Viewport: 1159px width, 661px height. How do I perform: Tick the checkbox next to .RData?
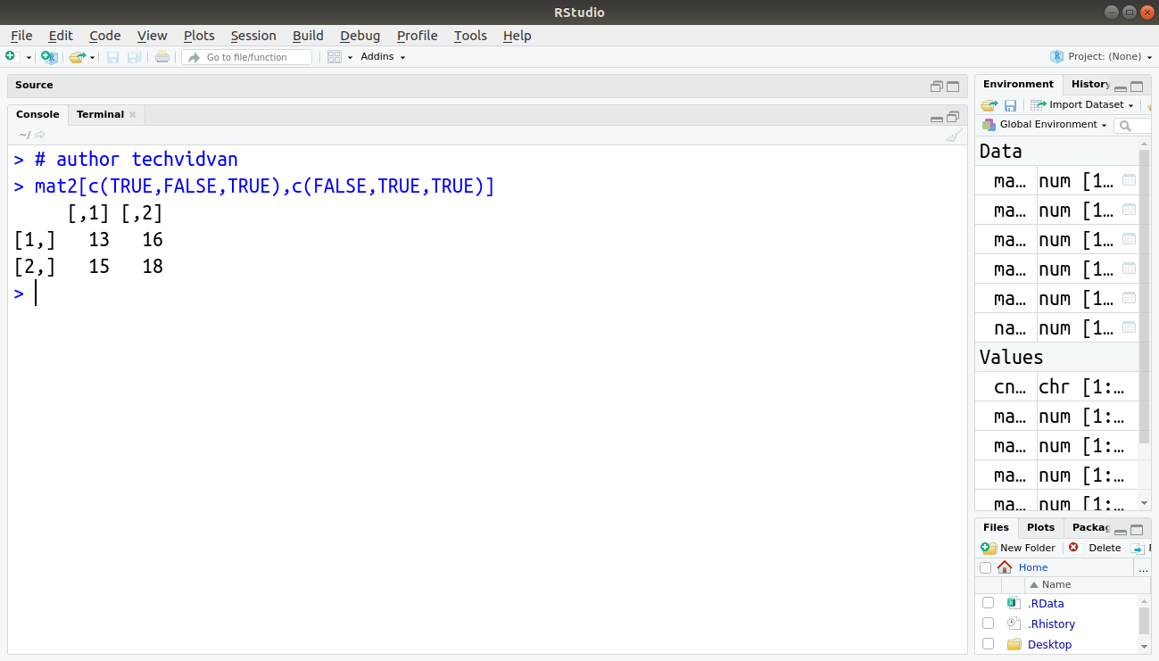pyautogui.click(x=988, y=602)
